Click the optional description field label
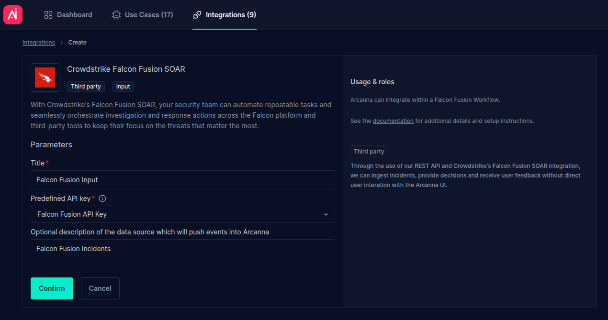 150,232
